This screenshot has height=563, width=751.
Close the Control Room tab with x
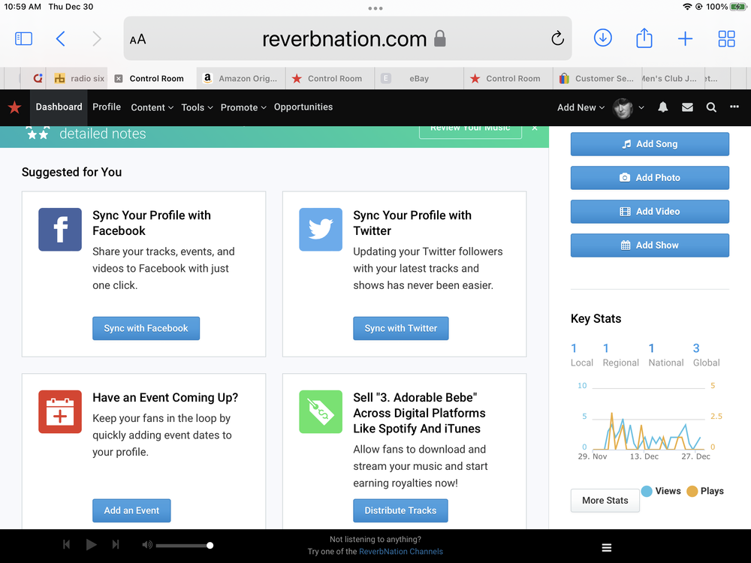[119, 79]
